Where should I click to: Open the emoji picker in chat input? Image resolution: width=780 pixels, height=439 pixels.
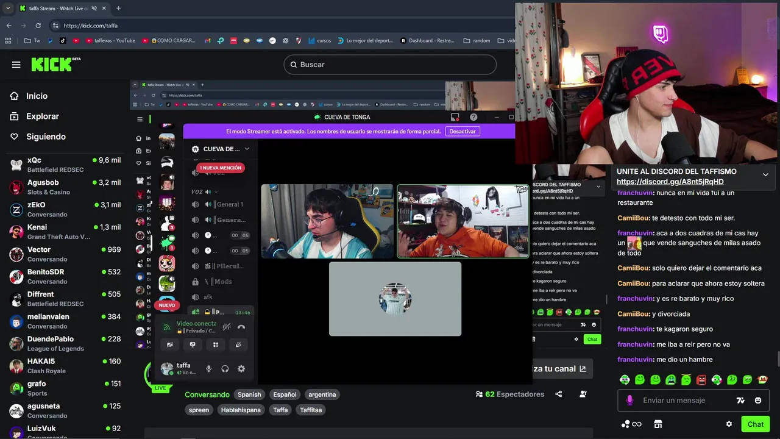click(758, 401)
